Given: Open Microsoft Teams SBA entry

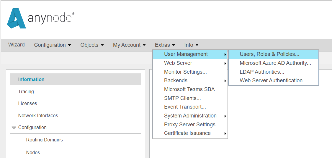Looking at the screenshot, I should (190, 89).
